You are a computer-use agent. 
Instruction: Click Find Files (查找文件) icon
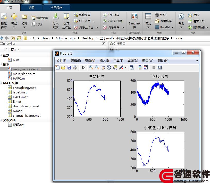[x=33, y=18]
